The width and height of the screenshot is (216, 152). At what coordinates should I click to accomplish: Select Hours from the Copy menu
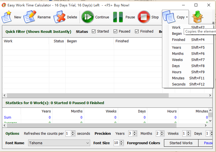tap(176, 72)
